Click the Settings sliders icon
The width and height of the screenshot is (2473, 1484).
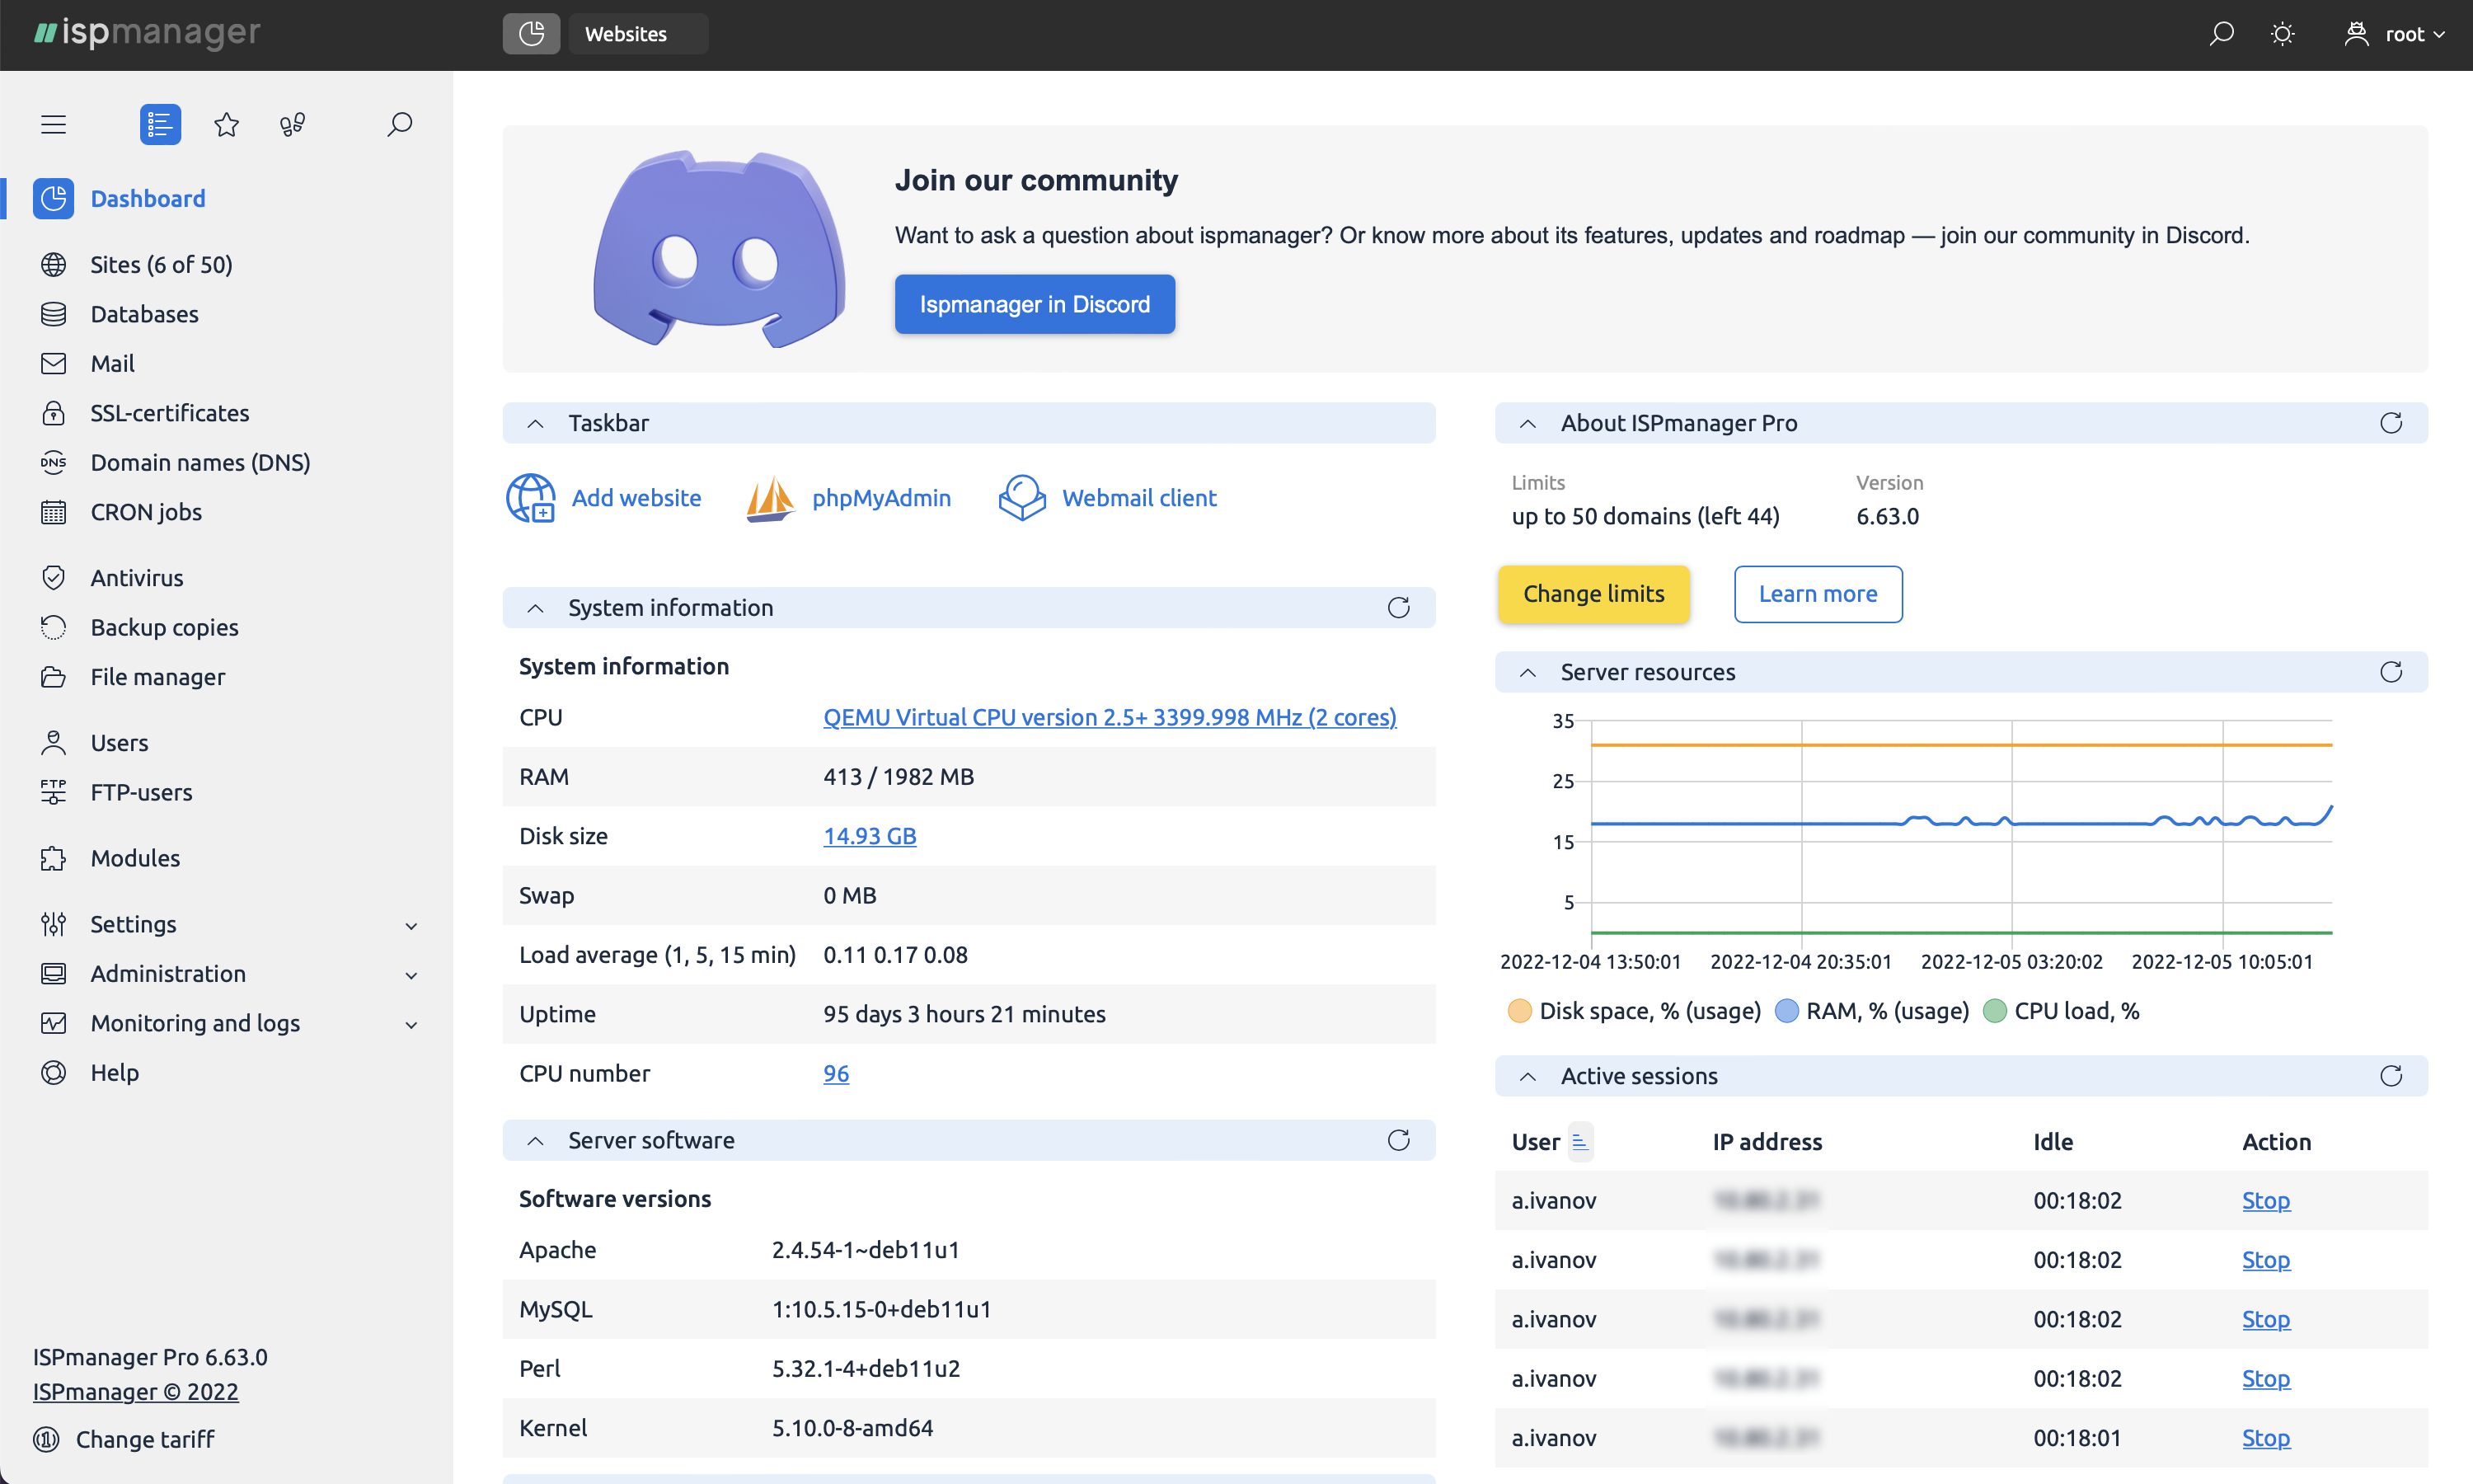pos(54,924)
